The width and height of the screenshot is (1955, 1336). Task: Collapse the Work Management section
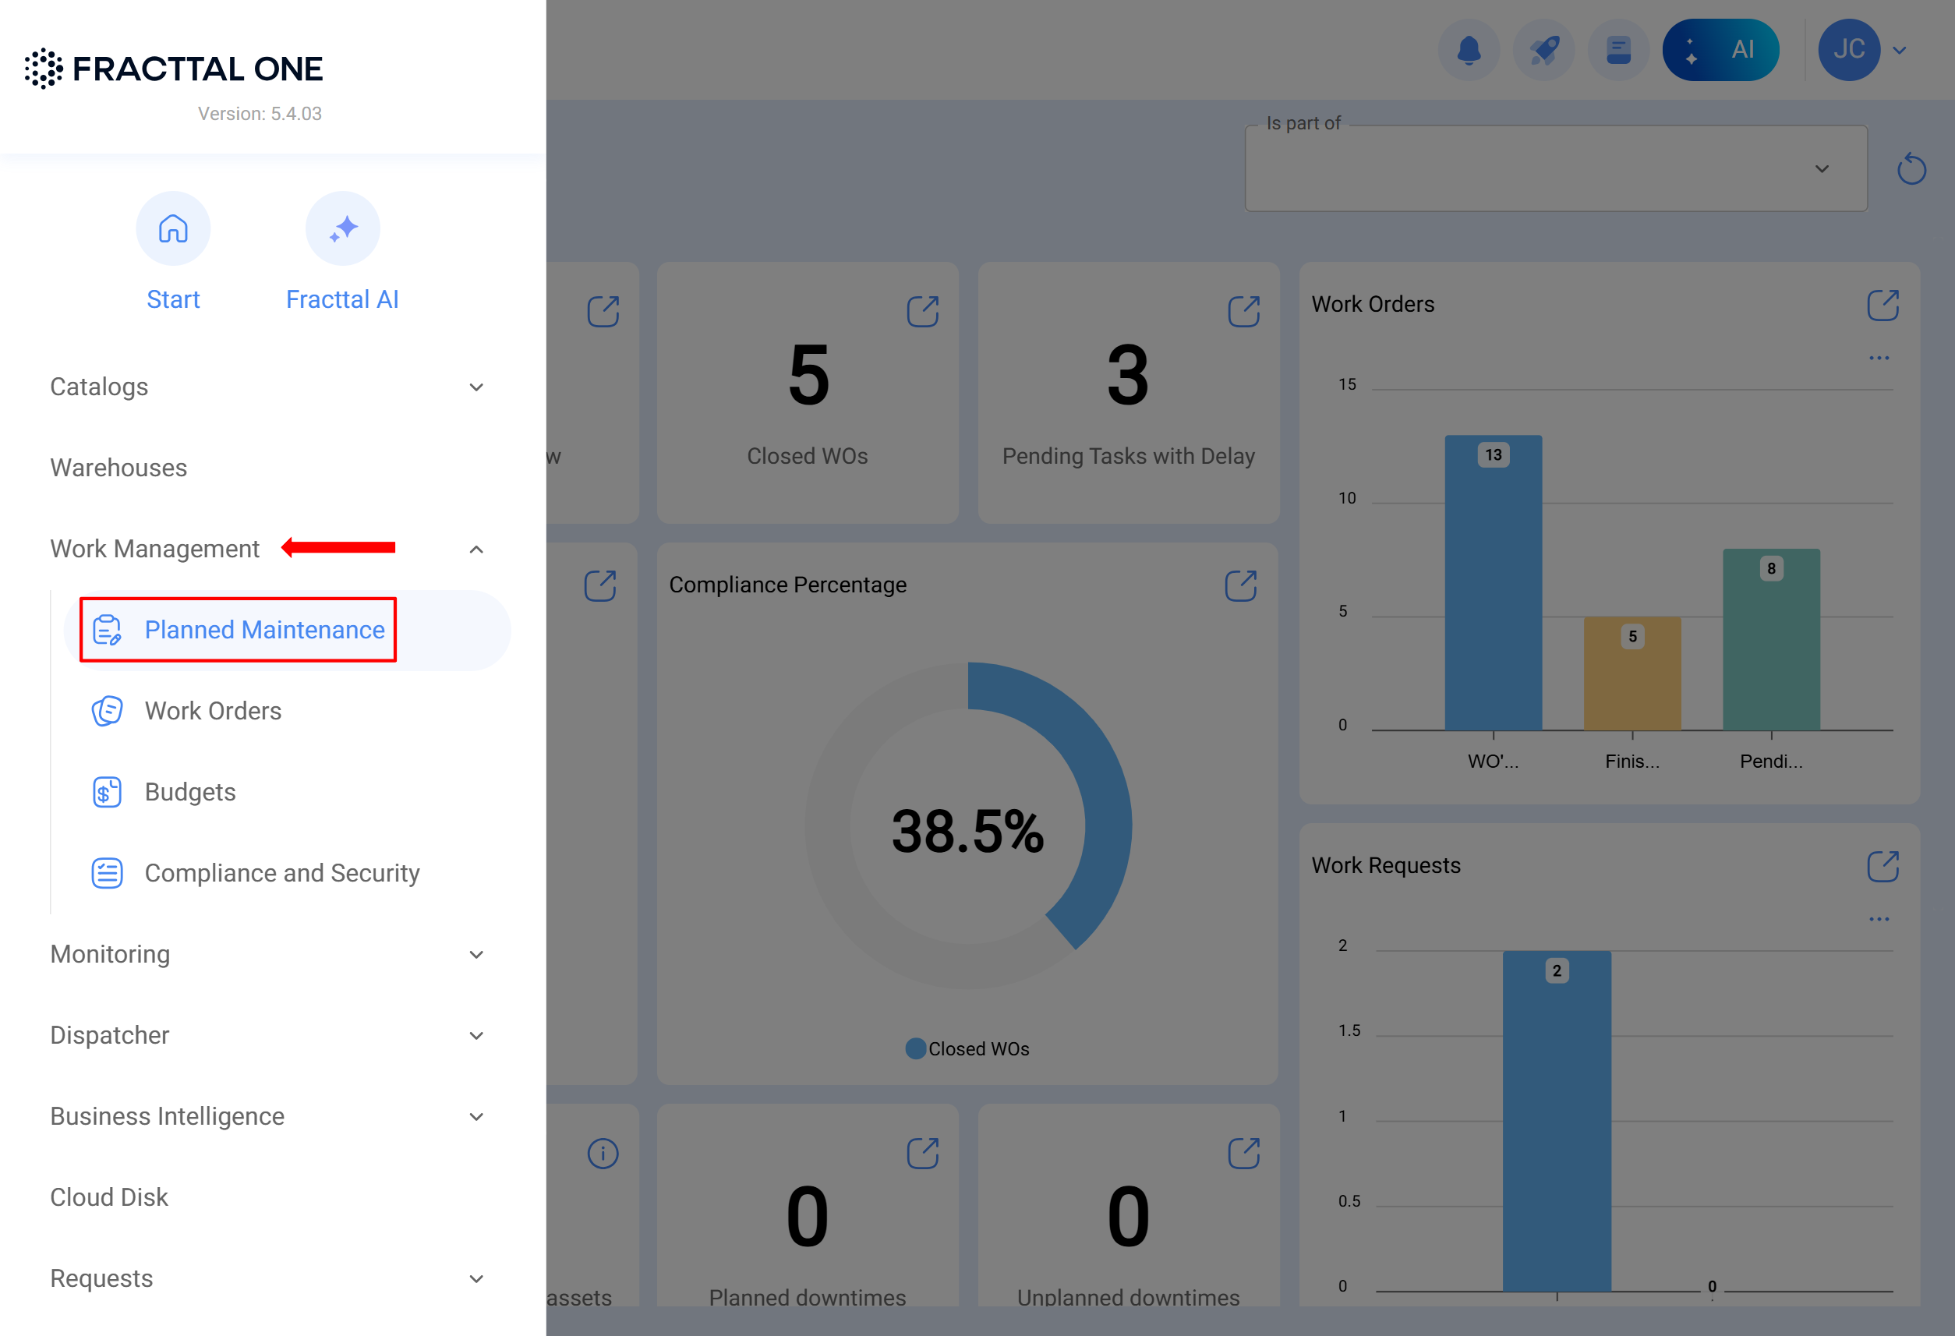pos(476,549)
